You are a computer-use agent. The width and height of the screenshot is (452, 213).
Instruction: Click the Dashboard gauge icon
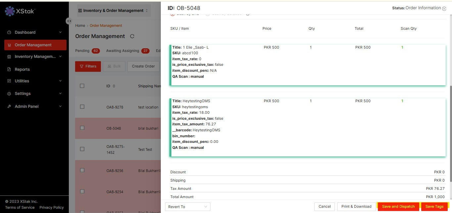click(x=9, y=32)
